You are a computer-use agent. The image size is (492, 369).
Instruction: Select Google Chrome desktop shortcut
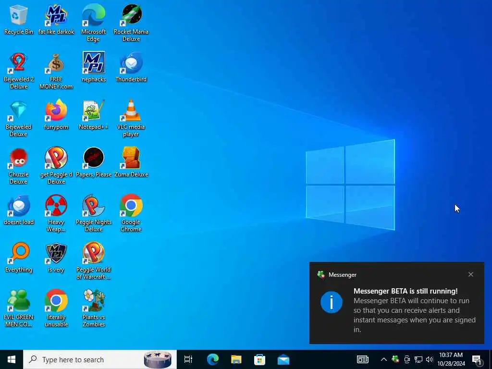pyautogui.click(x=131, y=214)
